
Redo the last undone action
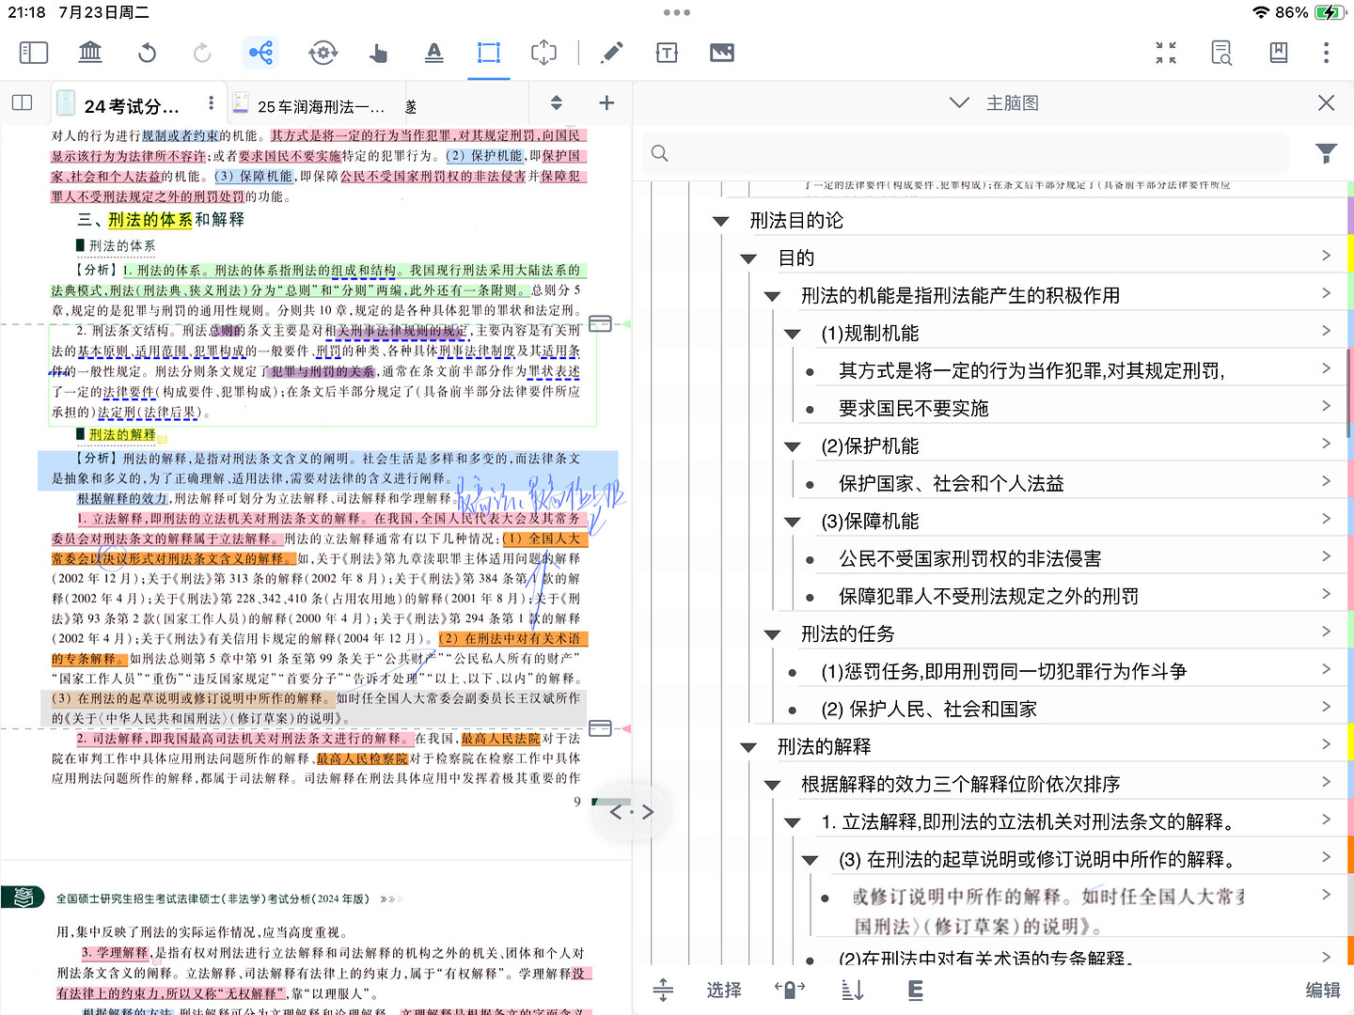click(x=202, y=53)
